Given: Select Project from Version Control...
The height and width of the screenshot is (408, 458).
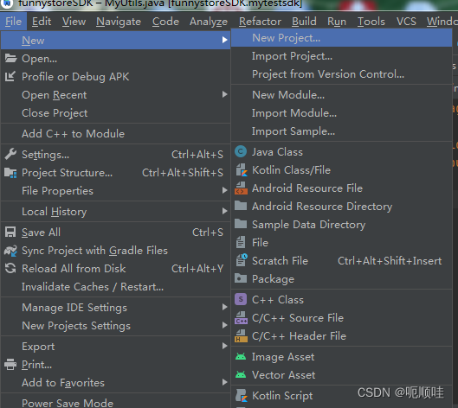Looking at the screenshot, I should [x=341, y=73].
